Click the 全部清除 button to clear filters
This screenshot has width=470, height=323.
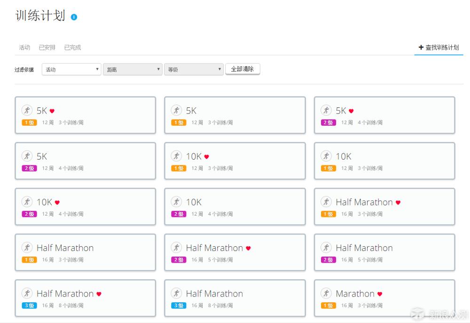(x=243, y=69)
